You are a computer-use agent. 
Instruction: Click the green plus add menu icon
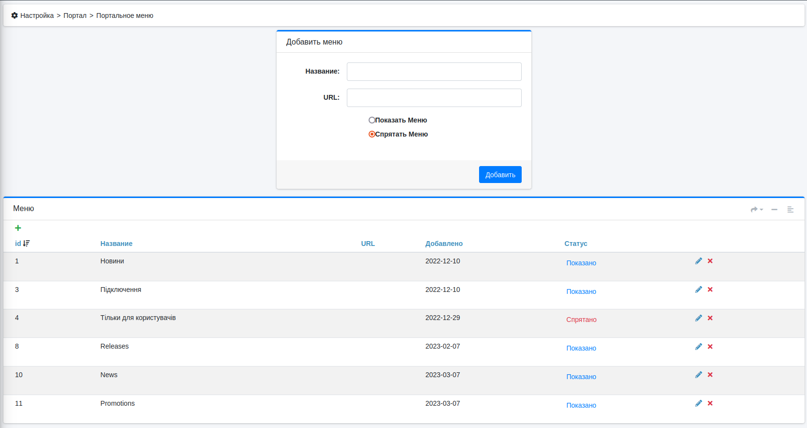coord(18,228)
